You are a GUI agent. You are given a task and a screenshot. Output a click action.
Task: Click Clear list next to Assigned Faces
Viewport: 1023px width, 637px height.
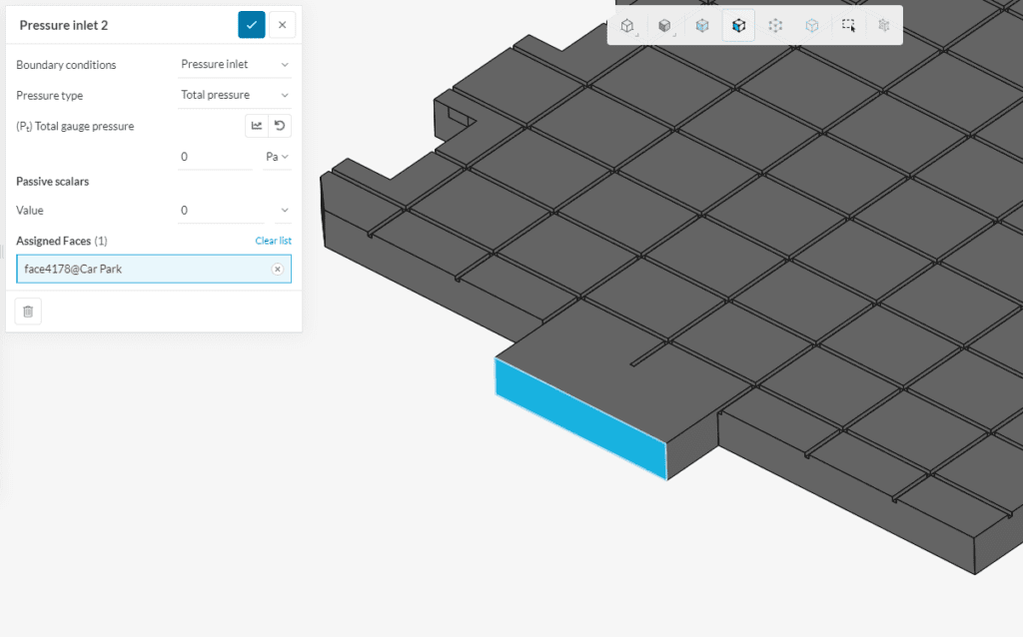click(x=273, y=241)
